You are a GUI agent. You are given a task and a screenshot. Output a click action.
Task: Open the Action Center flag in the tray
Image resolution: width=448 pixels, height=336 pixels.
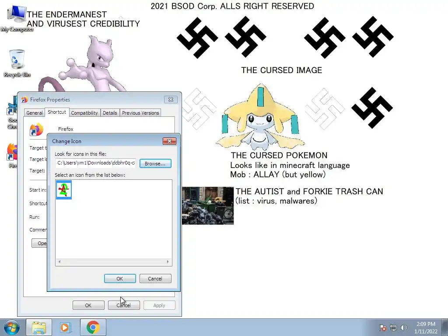point(383,328)
